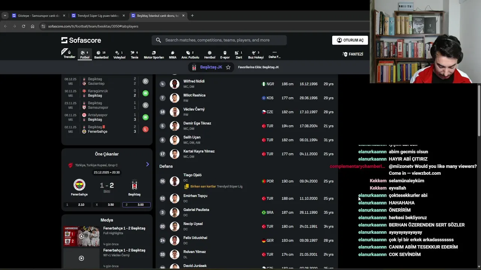Open the Motor Sporları category
Image resolution: width=481 pixels, height=270 pixels.
point(154,55)
